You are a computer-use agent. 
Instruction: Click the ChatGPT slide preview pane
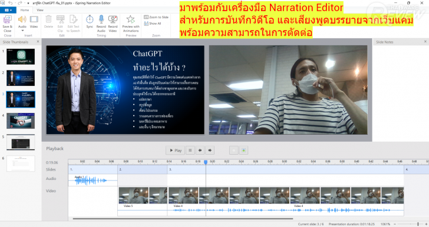tap(126, 90)
